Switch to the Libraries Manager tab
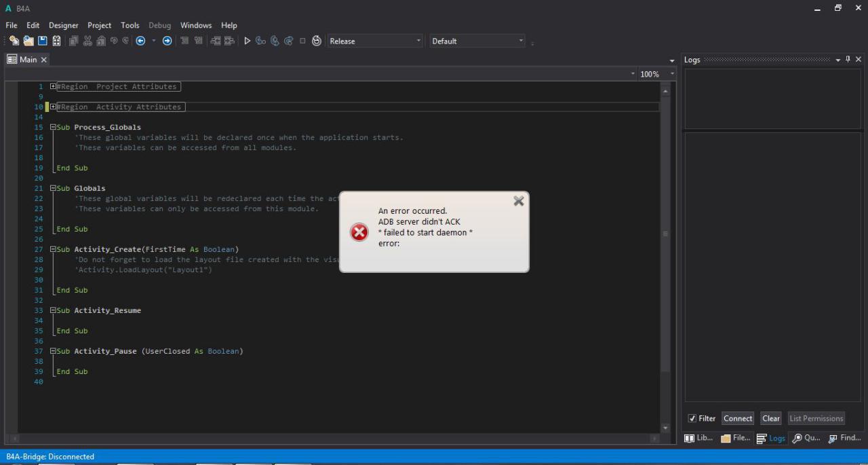This screenshot has width=868, height=465. pyautogui.click(x=698, y=439)
